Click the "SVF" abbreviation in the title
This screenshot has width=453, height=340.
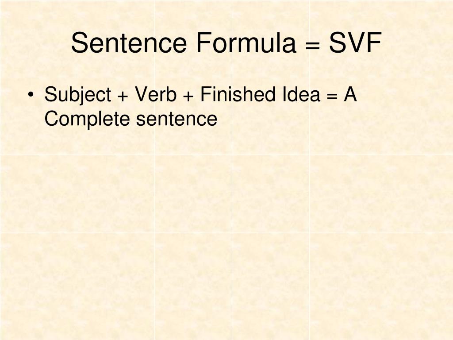tap(355, 43)
